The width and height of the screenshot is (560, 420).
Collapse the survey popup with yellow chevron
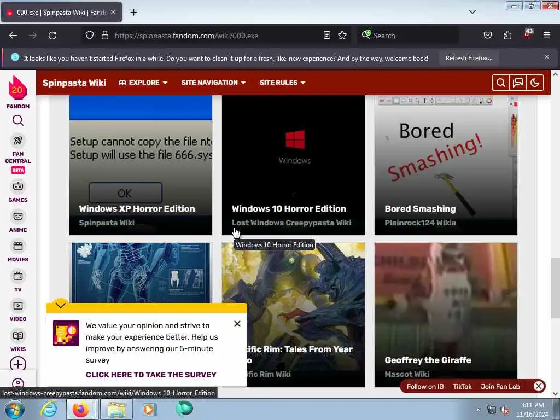(x=61, y=305)
